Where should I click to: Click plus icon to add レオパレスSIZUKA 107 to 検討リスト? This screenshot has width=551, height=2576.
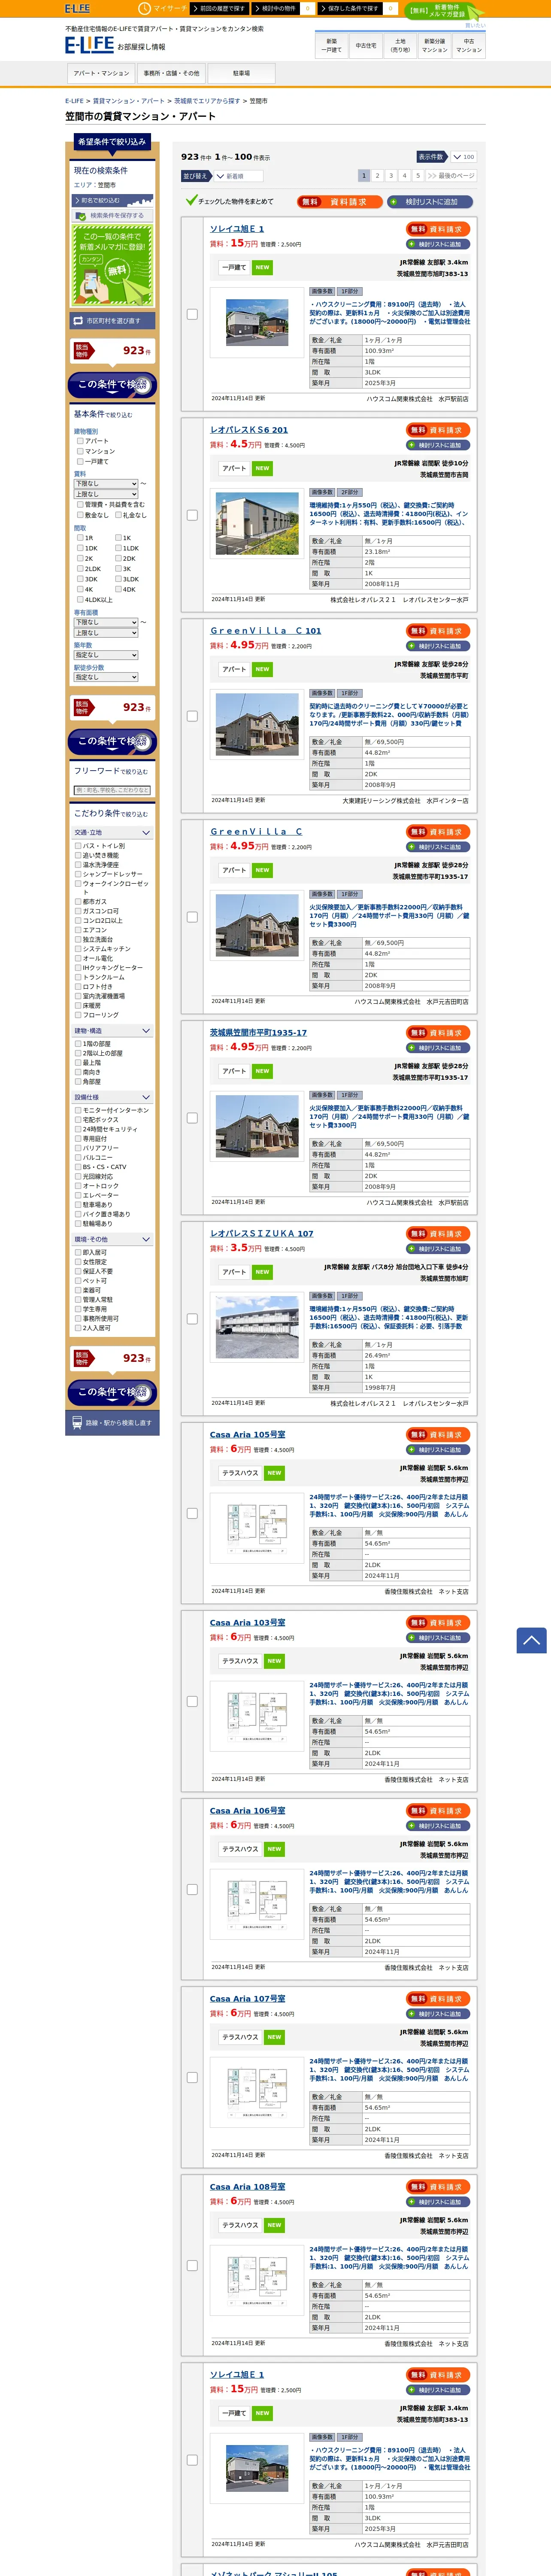[412, 1249]
